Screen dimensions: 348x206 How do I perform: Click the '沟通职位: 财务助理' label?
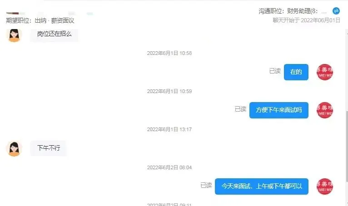coord(293,11)
